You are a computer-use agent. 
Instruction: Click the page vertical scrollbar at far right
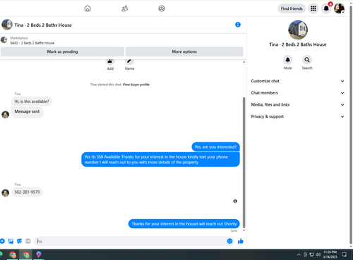351,125
